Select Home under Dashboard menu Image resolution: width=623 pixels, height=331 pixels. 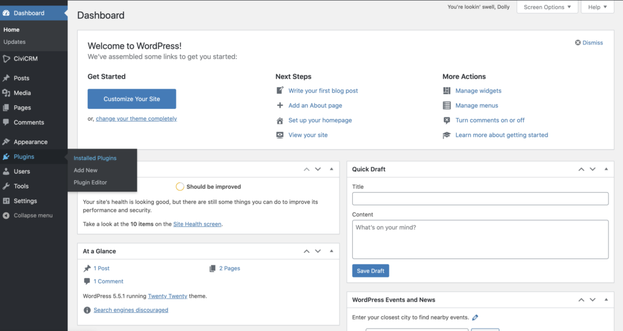pyautogui.click(x=12, y=30)
